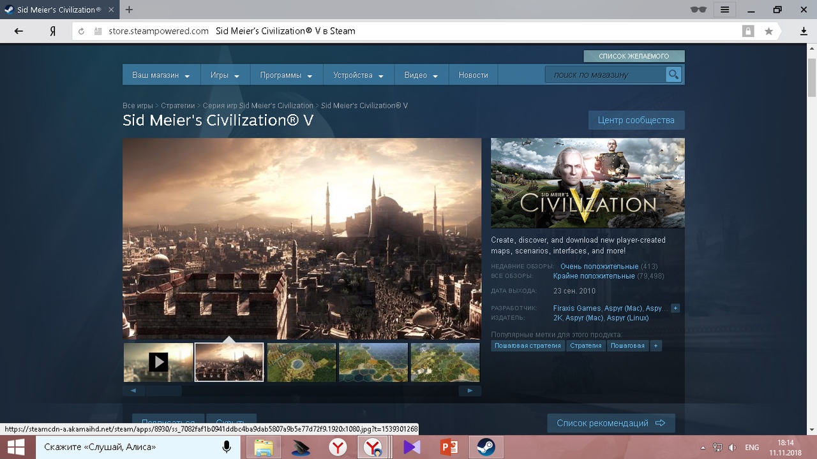
Task: Expand the Программы dropdown menu
Action: tap(287, 75)
